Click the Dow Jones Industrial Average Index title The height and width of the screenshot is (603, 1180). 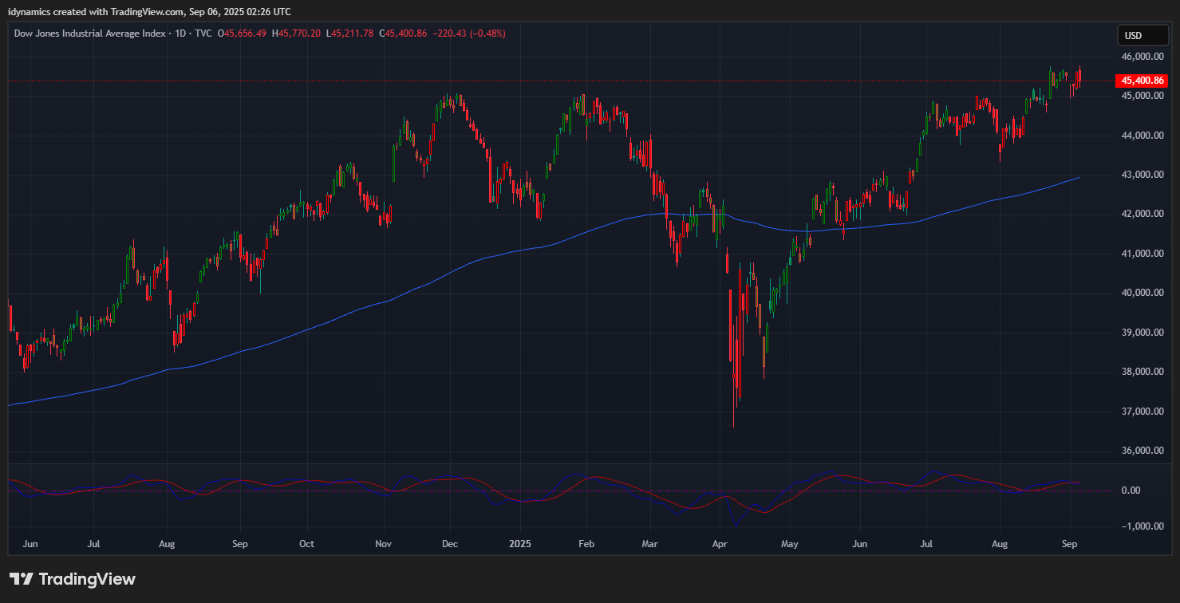coord(89,33)
